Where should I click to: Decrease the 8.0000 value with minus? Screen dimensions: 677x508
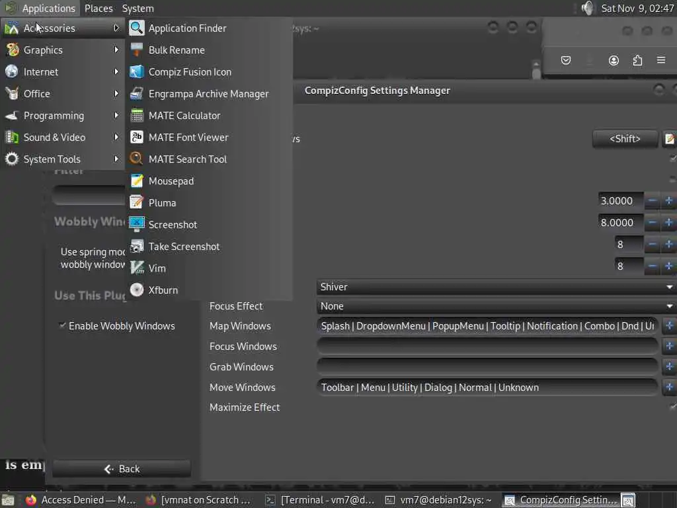(x=653, y=222)
